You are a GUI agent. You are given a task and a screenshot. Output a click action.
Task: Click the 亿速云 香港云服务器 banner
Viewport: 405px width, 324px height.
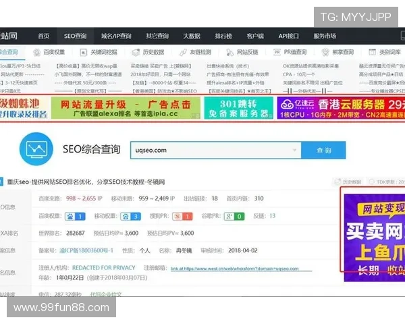(341, 108)
